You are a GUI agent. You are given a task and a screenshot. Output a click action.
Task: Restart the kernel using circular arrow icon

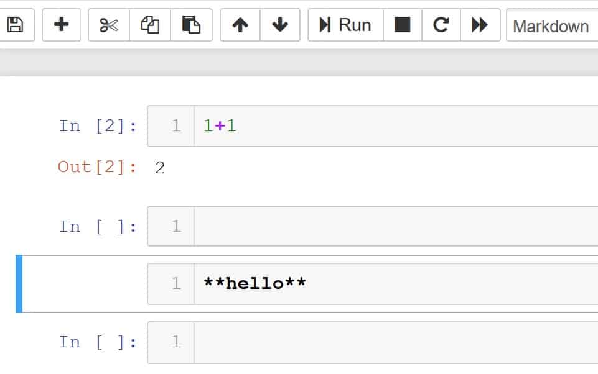click(441, 25)
